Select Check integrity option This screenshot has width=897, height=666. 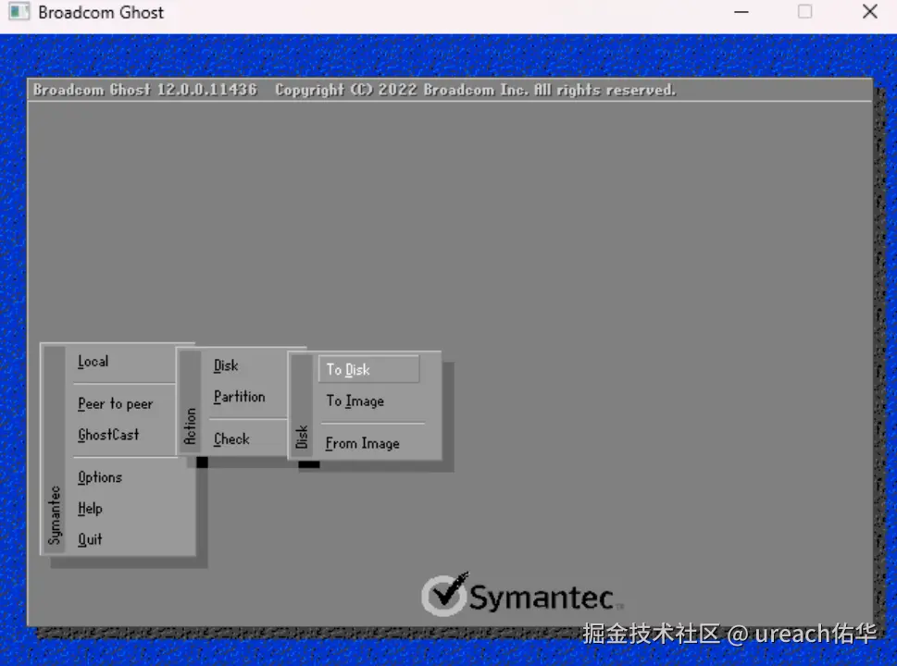tap(231, 438)
